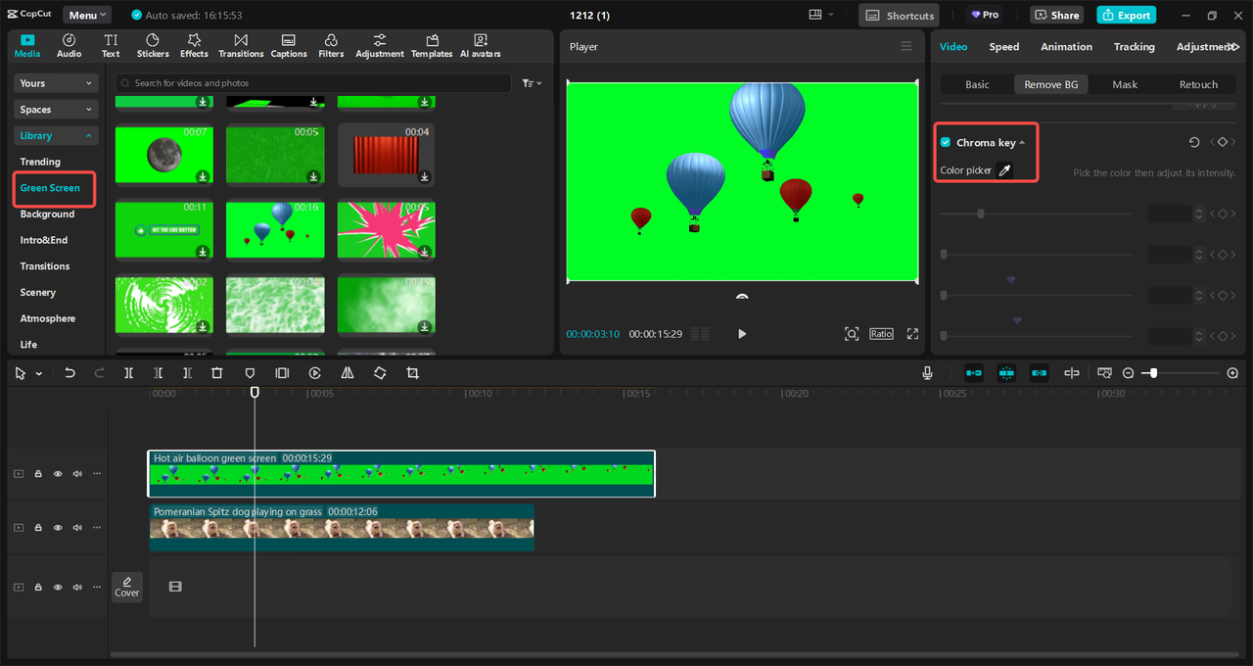The height and width of the screenshot is (666, 1253).
Task: Click the undo arrow in timeline toolbar
Action: tap(70, 373)
